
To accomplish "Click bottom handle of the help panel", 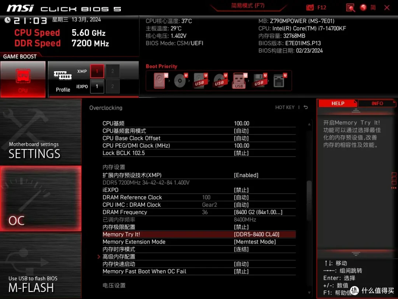I will (356, 254).
